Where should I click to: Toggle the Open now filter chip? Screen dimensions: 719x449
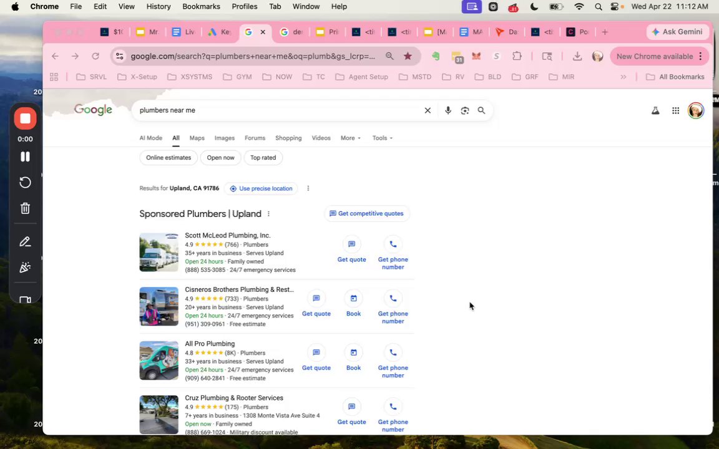(220, 158)
